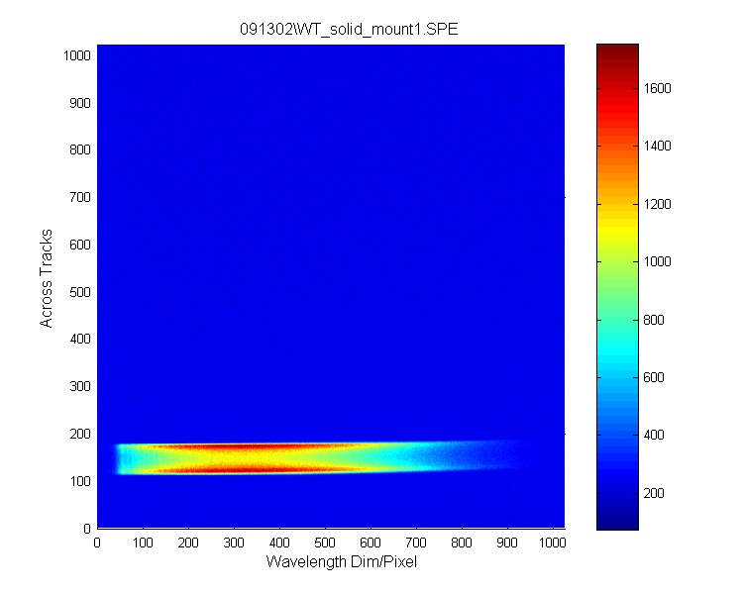The height and width of the screenshot is (594, 743).
Task: Select the 'Wavelength Dim/Pixel' x-axis label
Action: pos(342,562)
